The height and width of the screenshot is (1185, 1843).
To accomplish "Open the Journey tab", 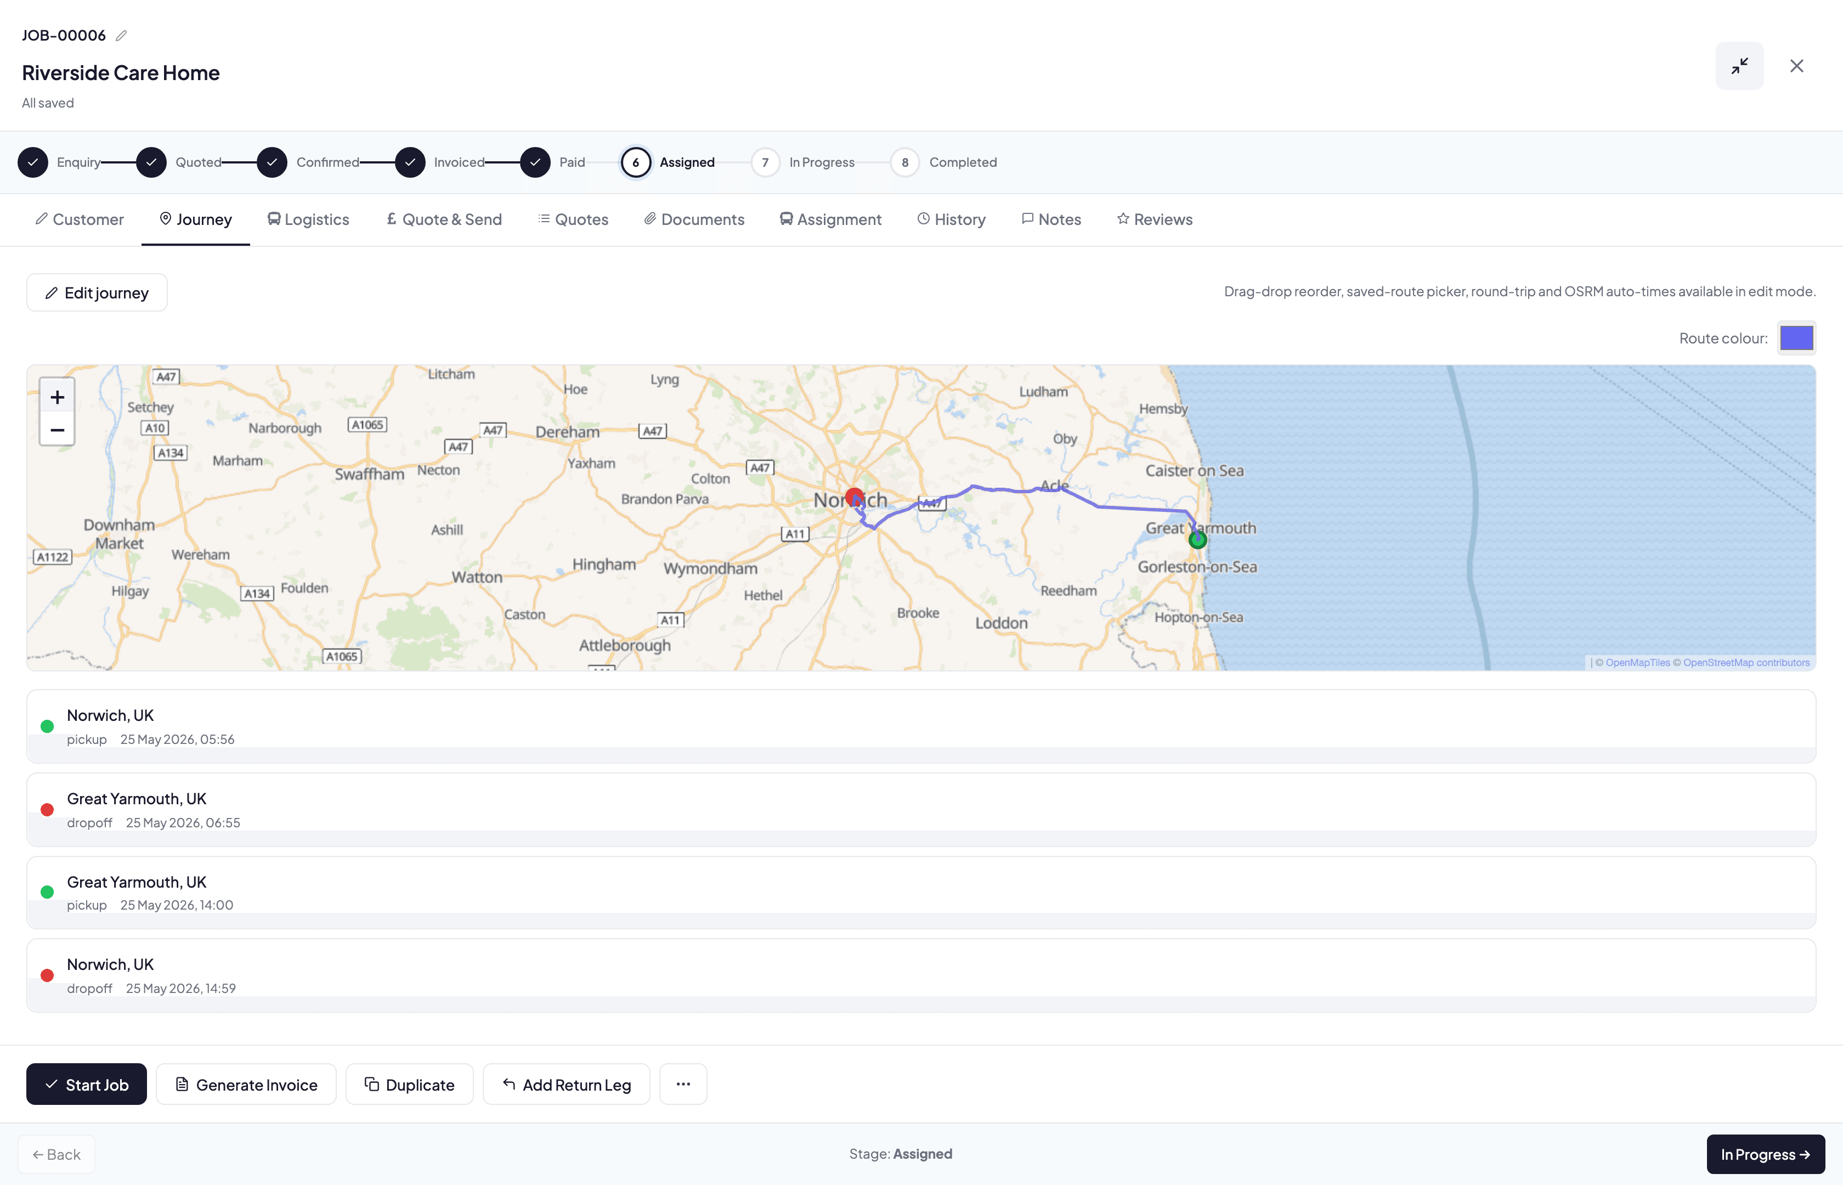I will point(195,219).
